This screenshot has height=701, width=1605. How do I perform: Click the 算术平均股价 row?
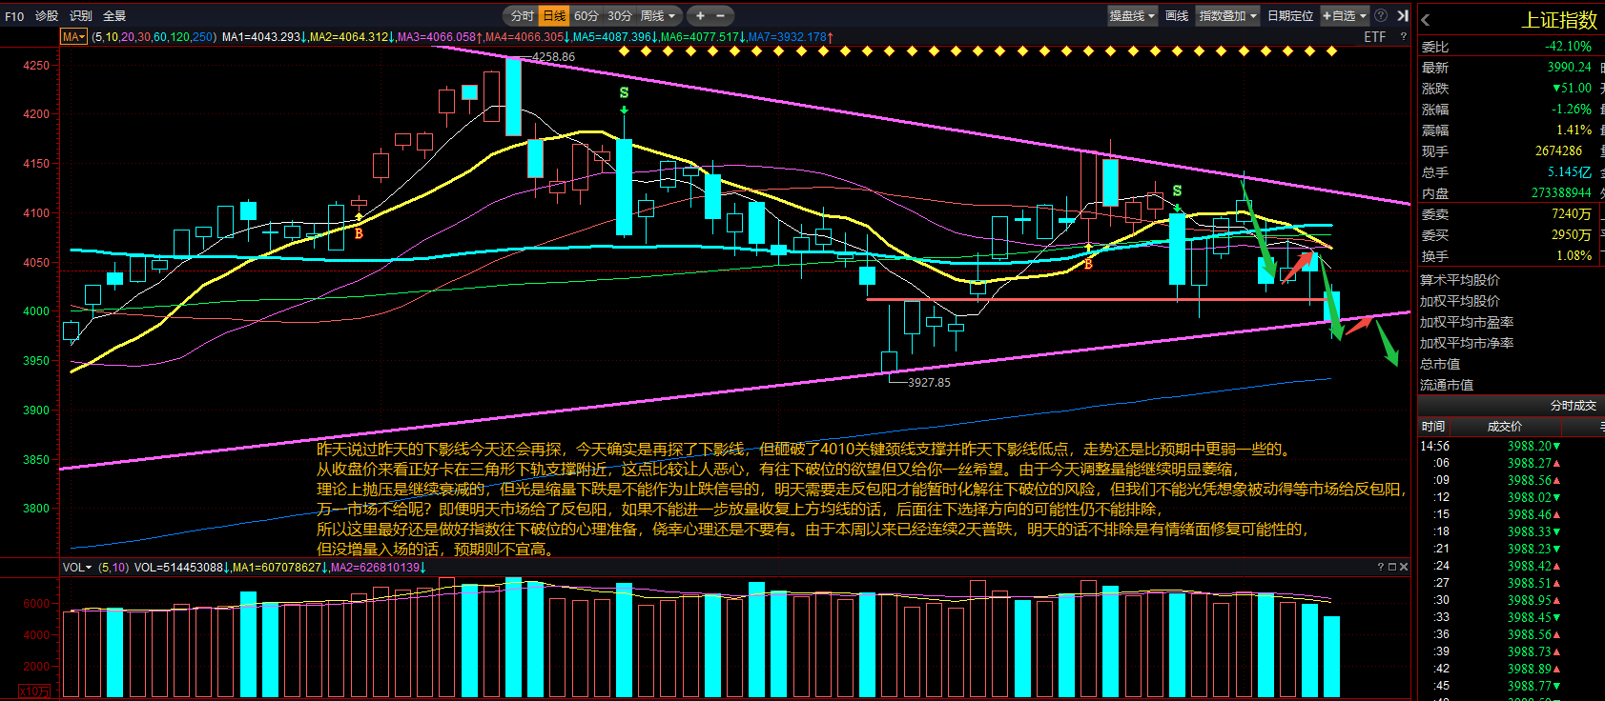(x=1460, y=280)
